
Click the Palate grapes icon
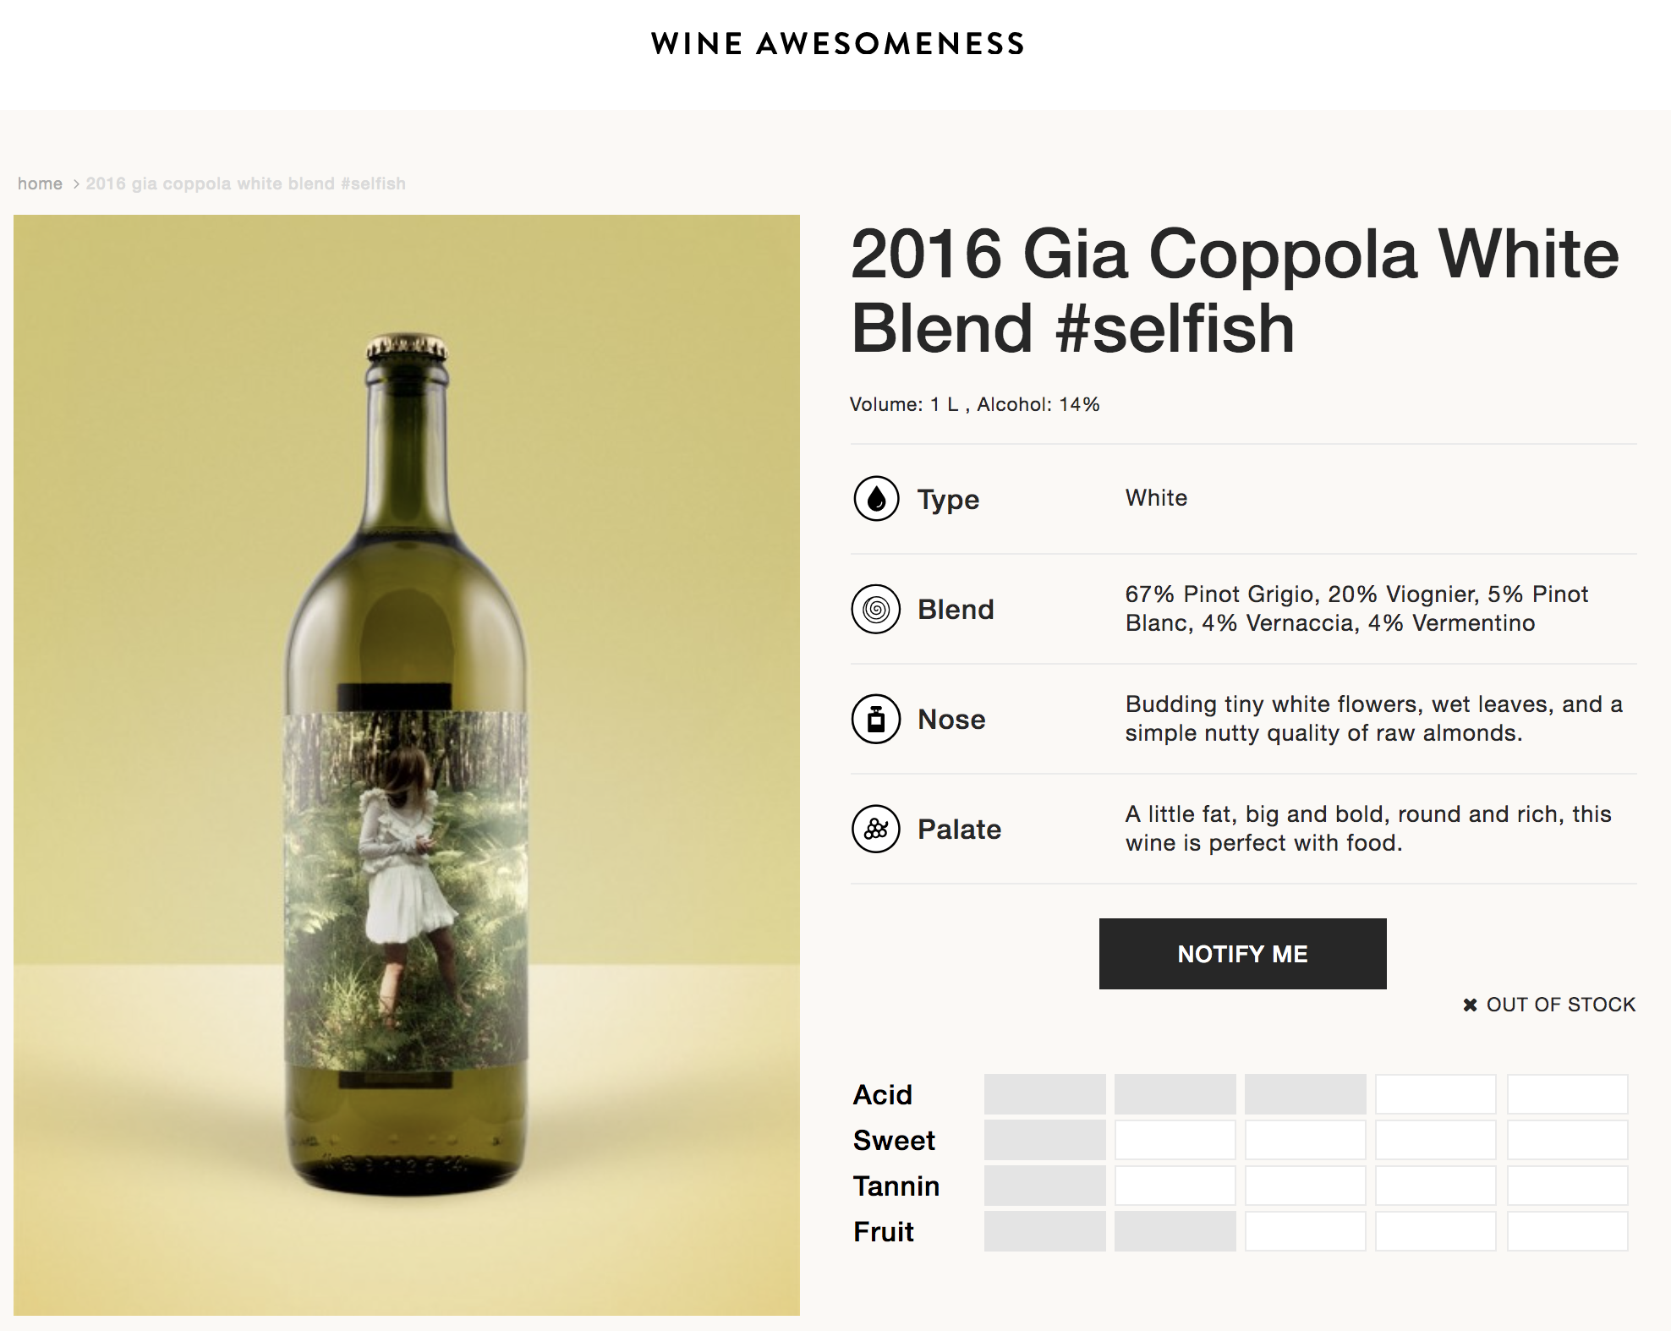pyautogui.click(x=876, y=829)
